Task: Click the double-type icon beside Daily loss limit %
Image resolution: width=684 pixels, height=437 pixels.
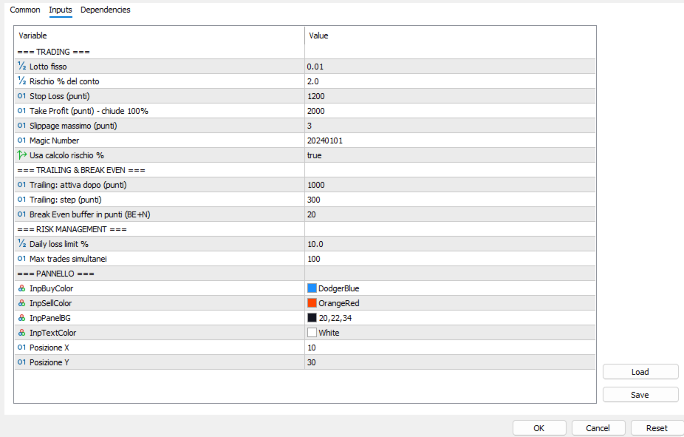Action: tap(21, 244)
